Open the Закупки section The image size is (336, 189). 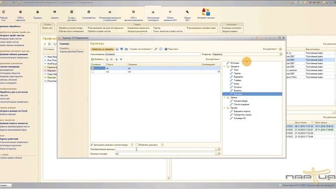55,15
